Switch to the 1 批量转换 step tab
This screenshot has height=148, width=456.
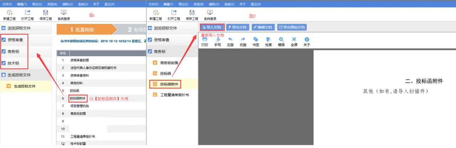coord(84,30)
